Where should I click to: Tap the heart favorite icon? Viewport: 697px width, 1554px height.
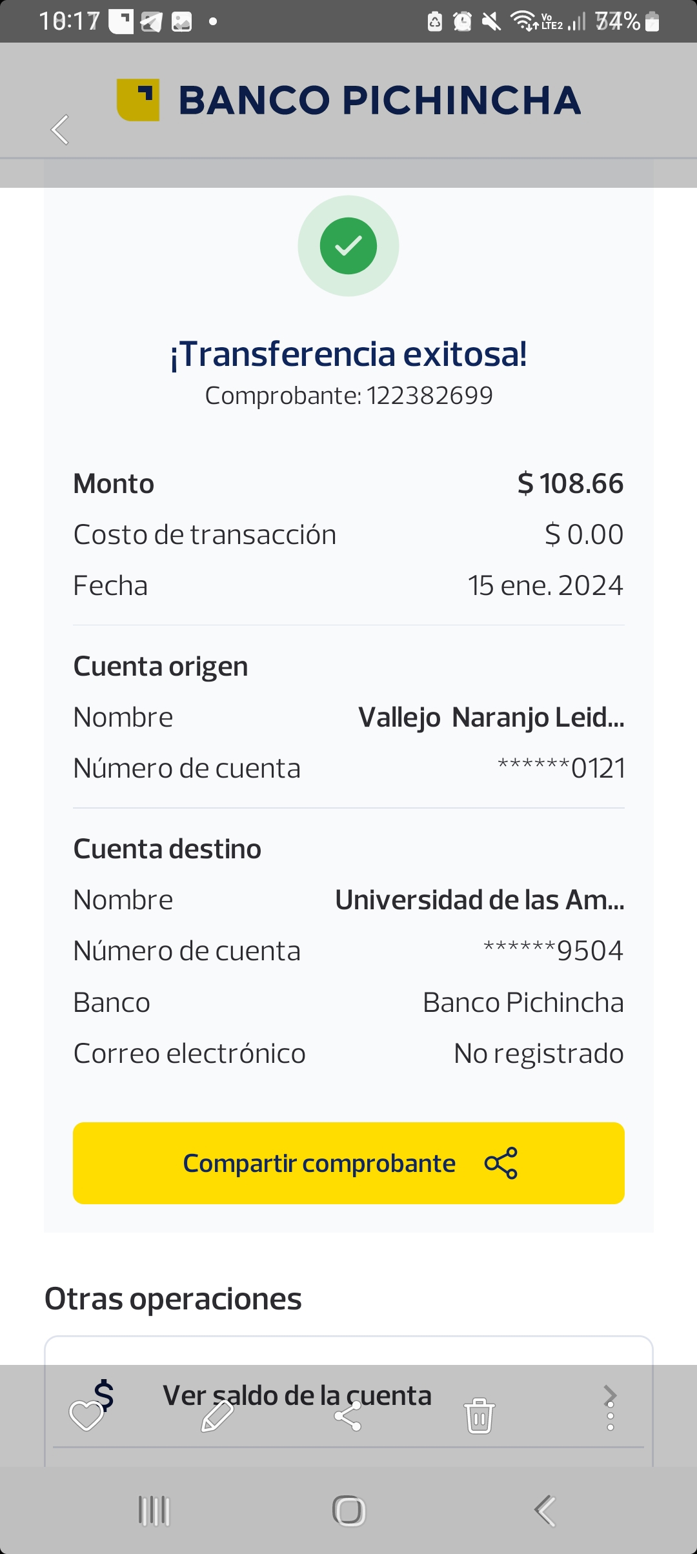[86, 1416]
